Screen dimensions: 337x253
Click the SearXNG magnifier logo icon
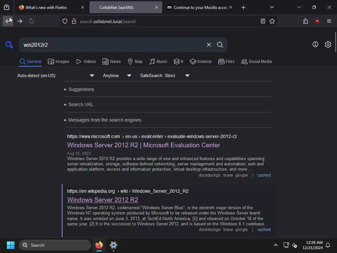click(x=9, y=45)
